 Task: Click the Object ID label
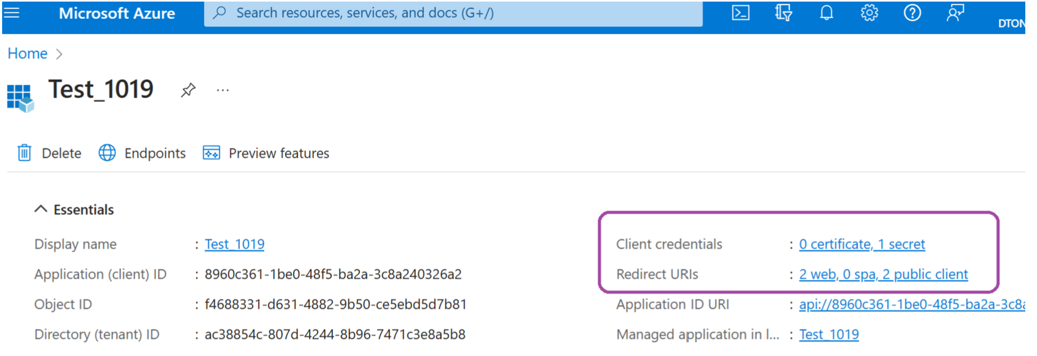coord(63,304)
